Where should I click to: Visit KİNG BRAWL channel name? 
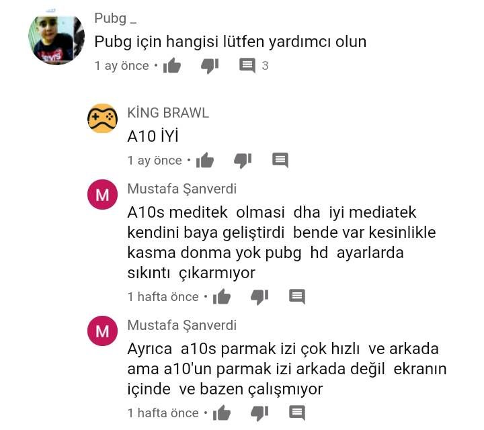[168, 113]
